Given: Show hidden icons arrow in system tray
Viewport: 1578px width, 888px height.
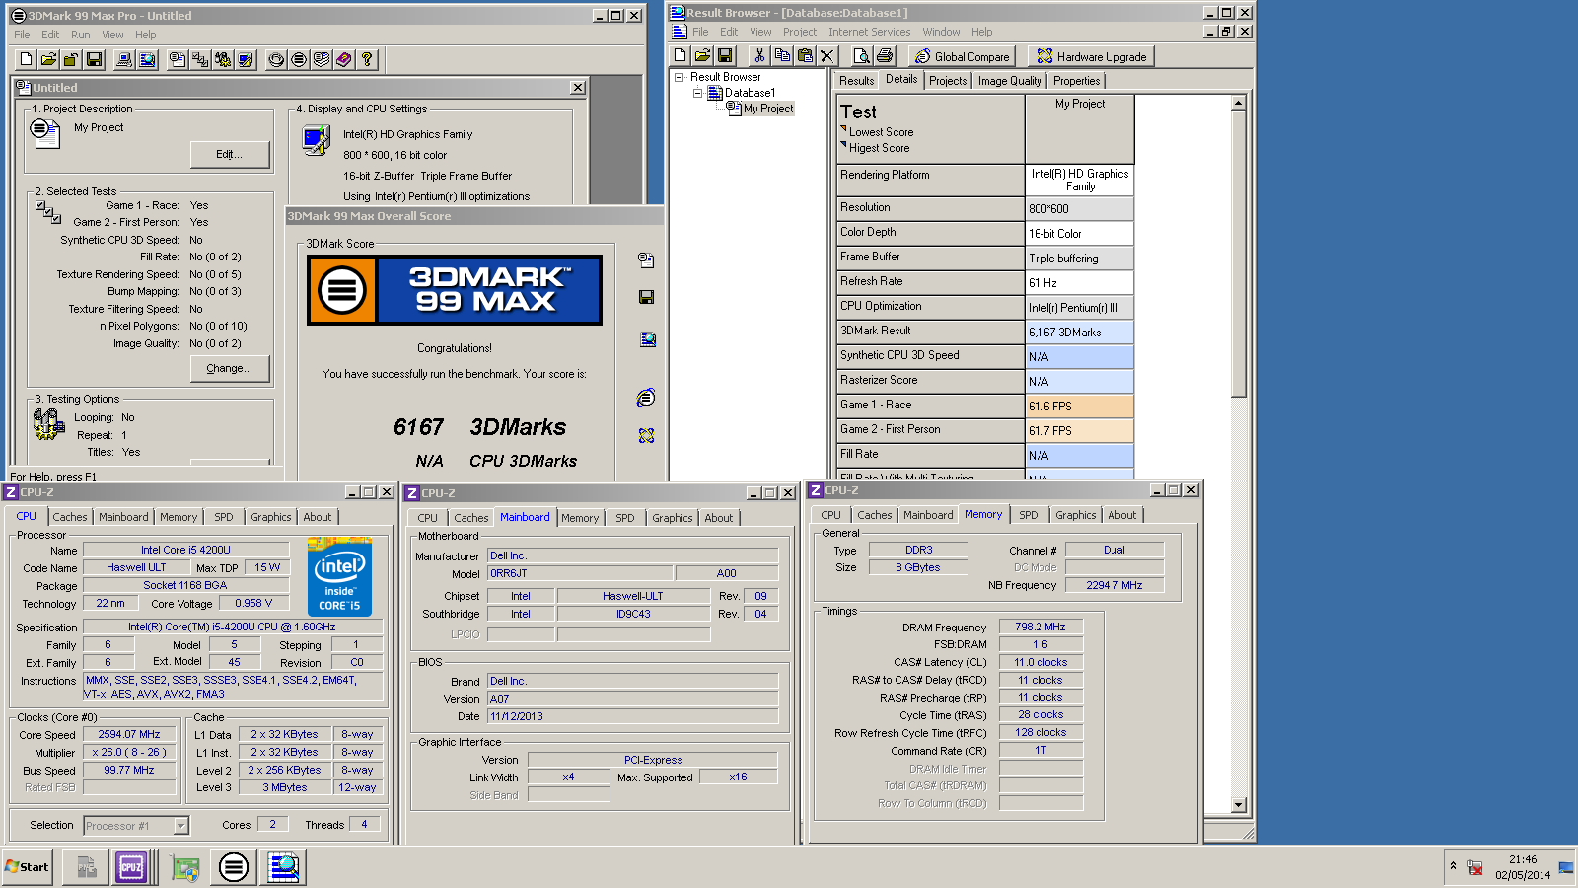Looking at the screenshot, I should [1453, 866].
